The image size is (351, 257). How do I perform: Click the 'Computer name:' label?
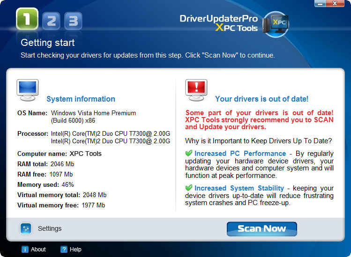click(x=42, y=154)
